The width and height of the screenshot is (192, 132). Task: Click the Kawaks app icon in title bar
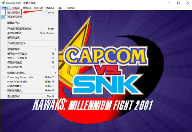click(4, 3)
